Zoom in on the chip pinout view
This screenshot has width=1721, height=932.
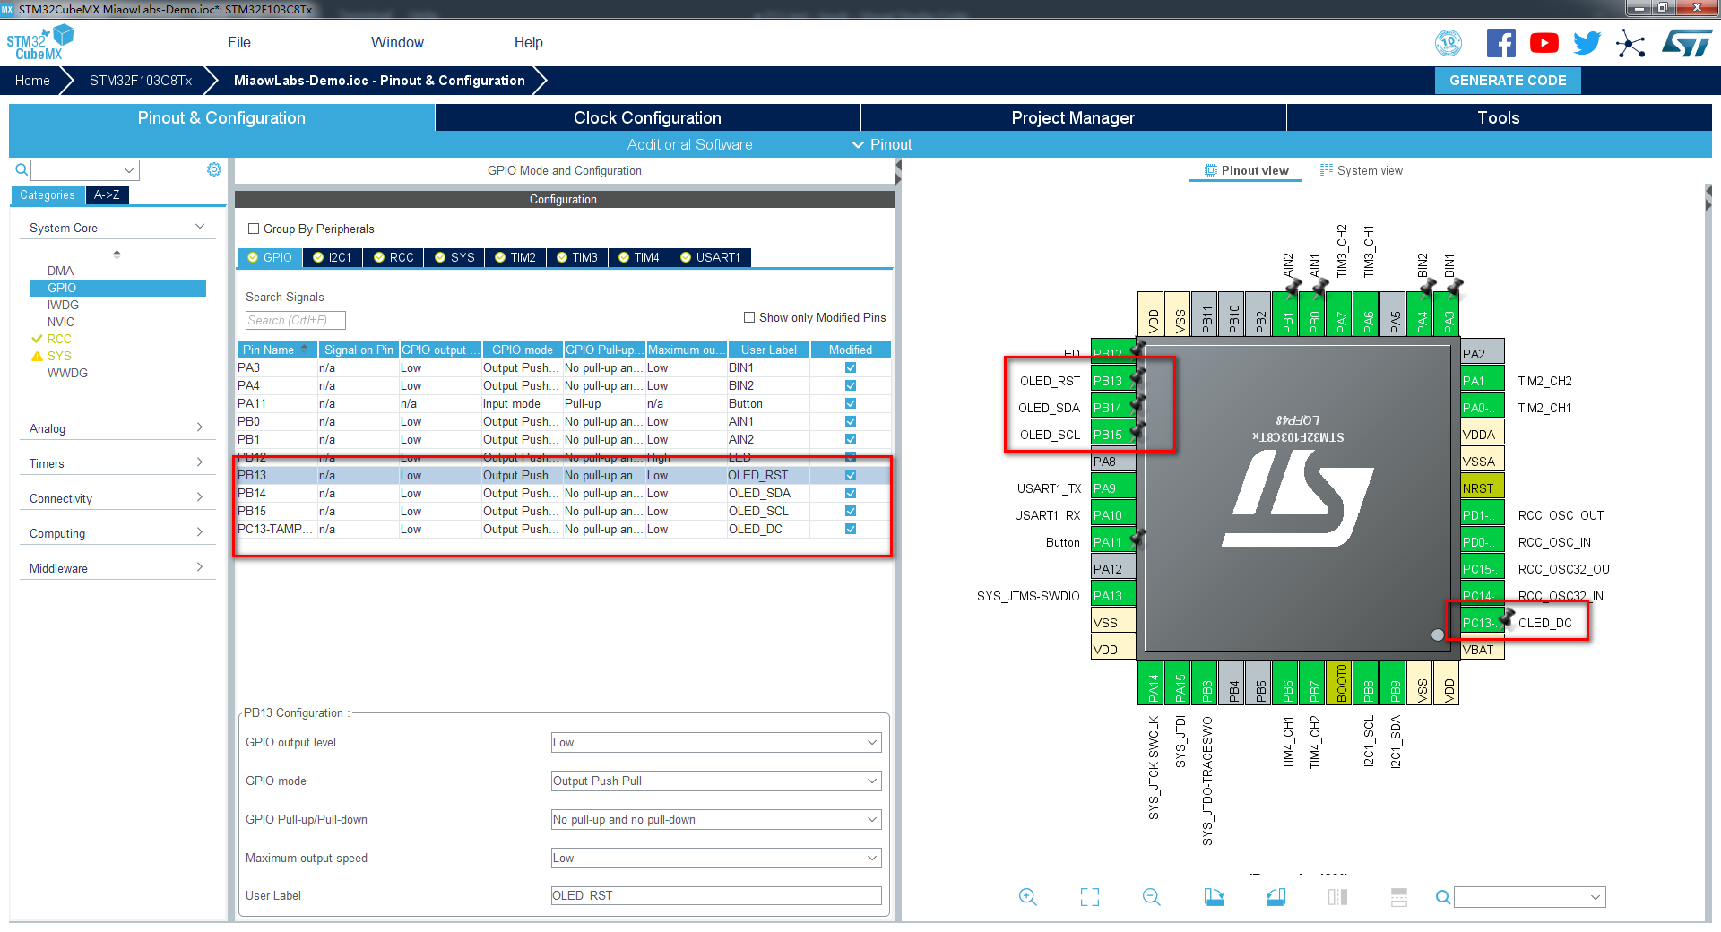click(1028, 897)
